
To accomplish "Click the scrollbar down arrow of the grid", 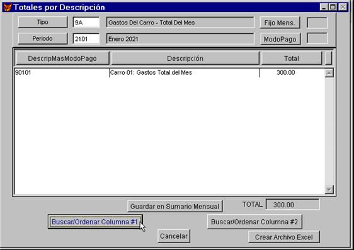I will 329,190.
